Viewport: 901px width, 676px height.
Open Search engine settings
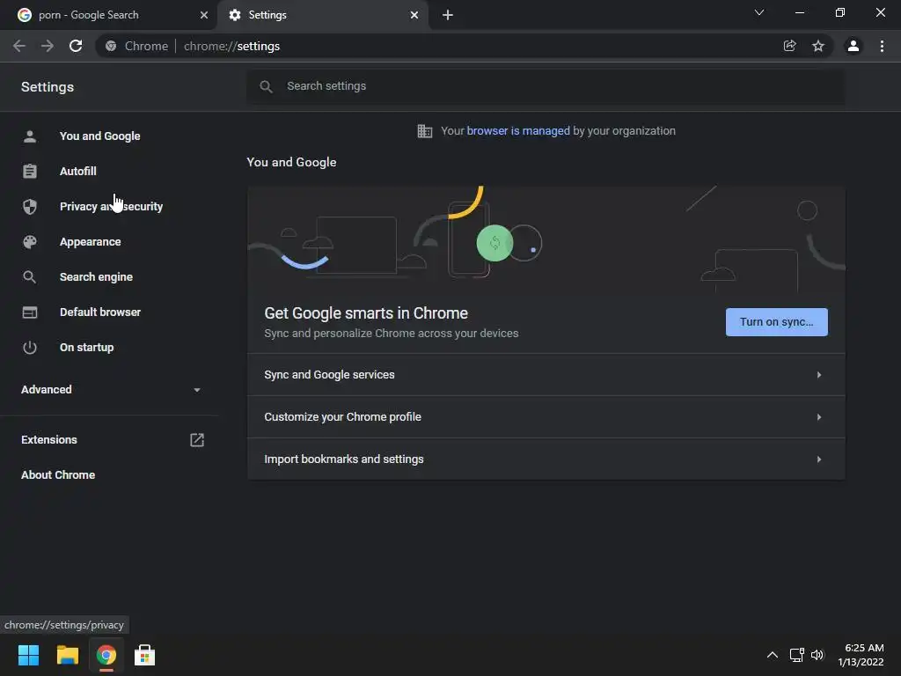click(96, 277)
